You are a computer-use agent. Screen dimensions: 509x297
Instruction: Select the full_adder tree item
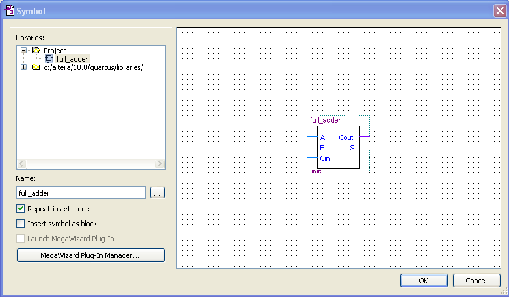point(72,59)
